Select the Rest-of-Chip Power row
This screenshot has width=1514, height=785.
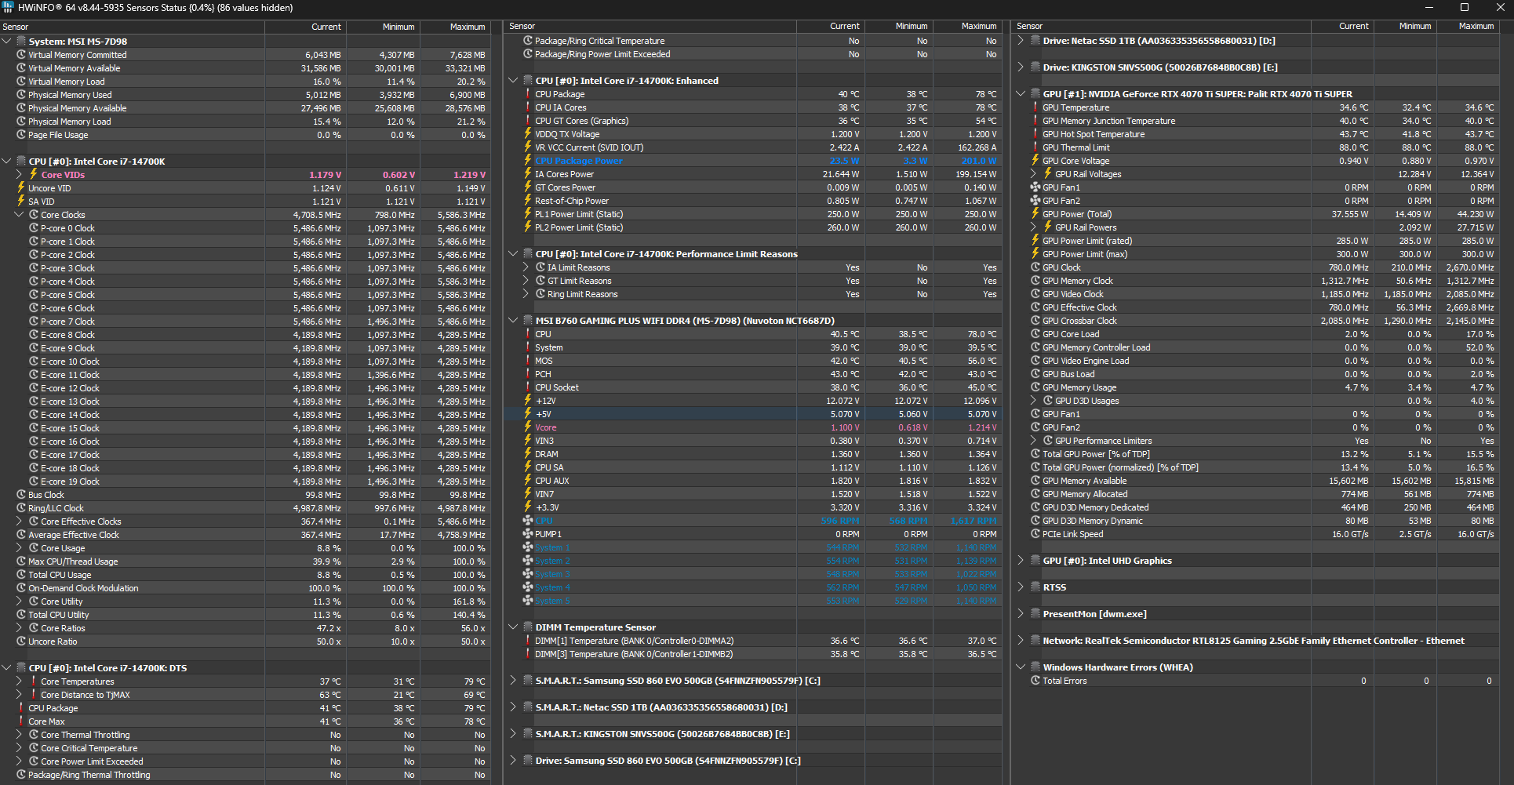click(x=753, y=201)
